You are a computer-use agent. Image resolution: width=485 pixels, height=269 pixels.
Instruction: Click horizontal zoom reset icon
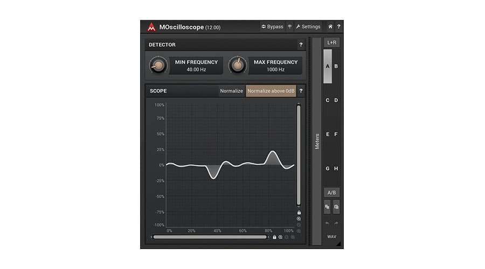click(293, 237)
